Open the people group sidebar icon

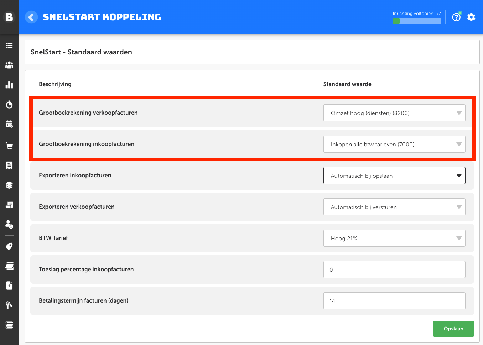(9, 65)
